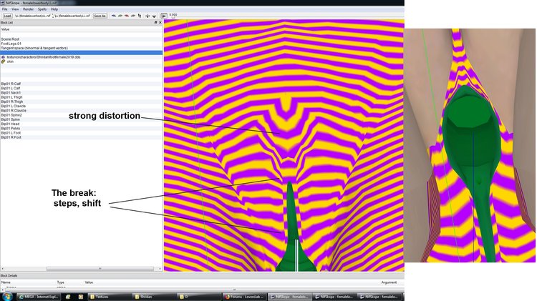
Task: Close the Block List panel
Action: pyautogui.click(x=160, y=23)
